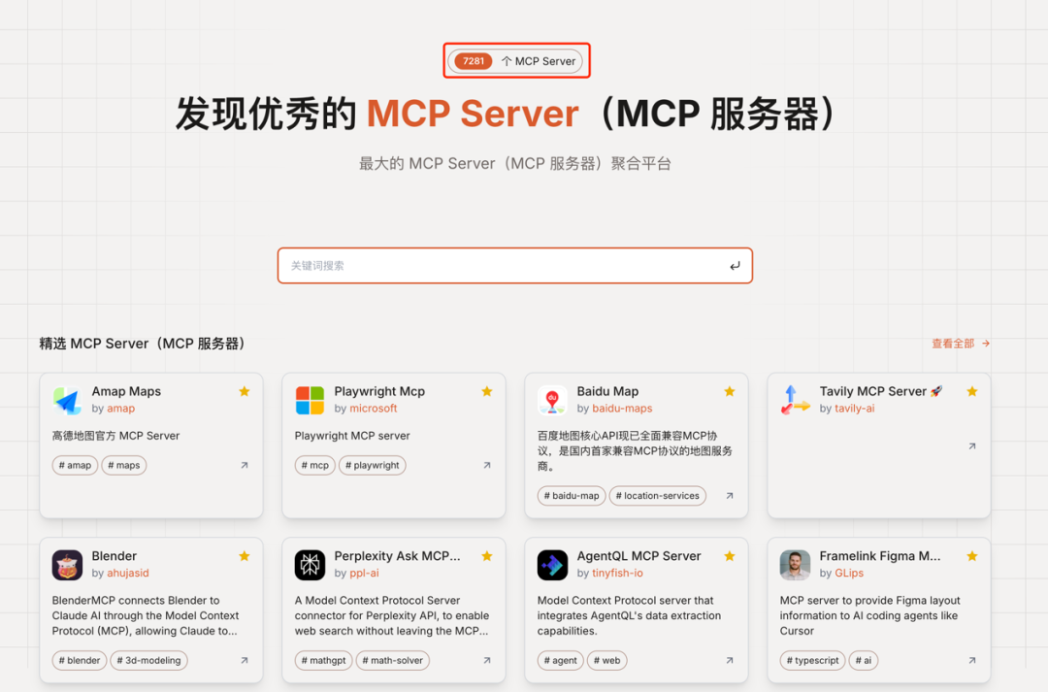Click the Framelink Figma avatar image
The image size is (1048, 692).
(795, 565)
